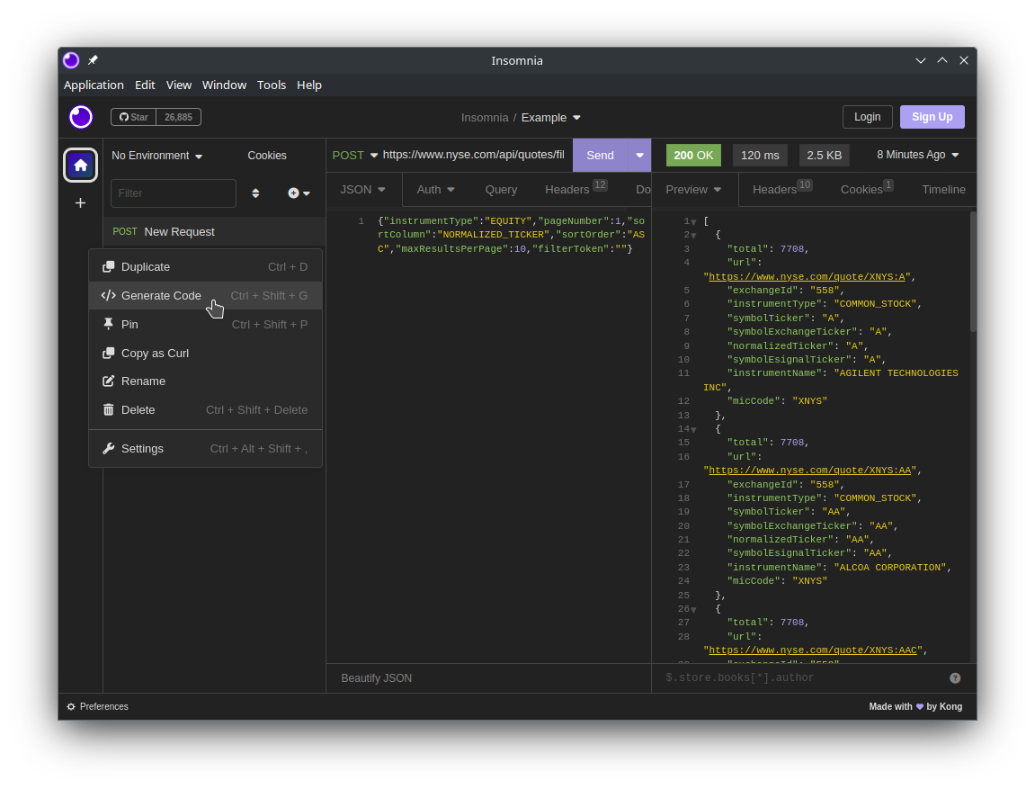
Task: Click the JSONPath filter help icon
Action: [955, 678]
